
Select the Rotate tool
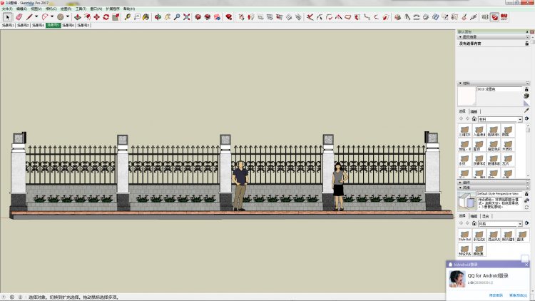pos(106,16)
